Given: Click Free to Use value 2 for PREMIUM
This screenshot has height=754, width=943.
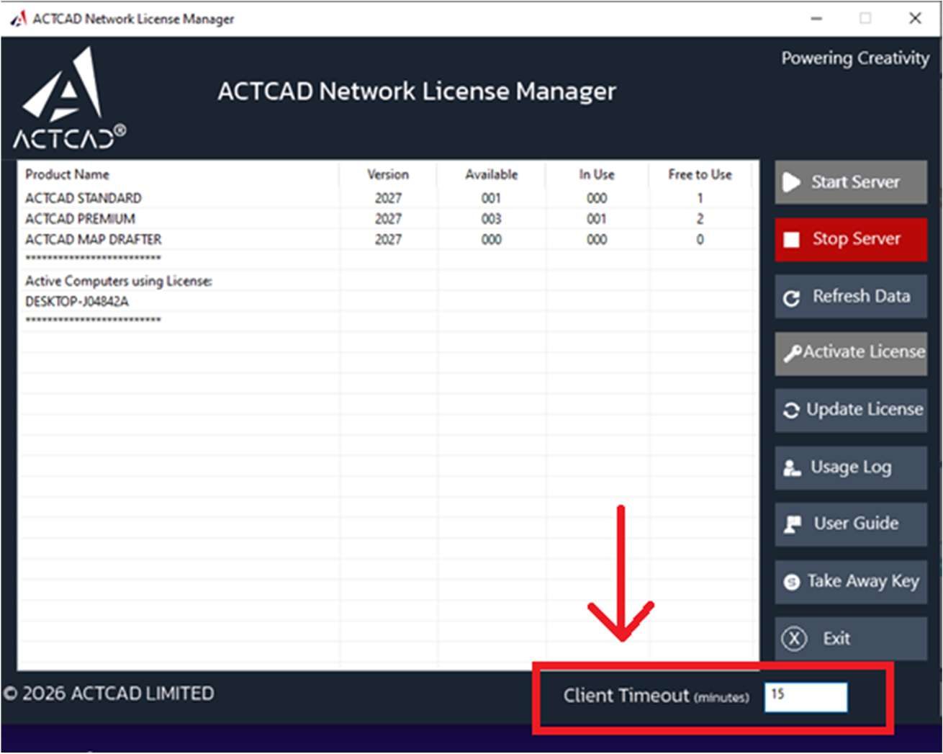Looking at the screenshot, I should pyautogui.click(x=700, y=219).
